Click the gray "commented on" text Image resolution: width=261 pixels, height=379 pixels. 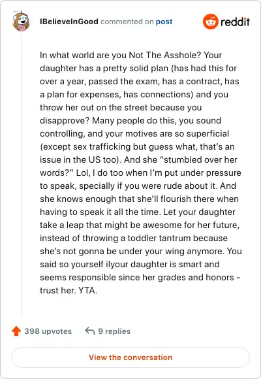coord(127,22)
